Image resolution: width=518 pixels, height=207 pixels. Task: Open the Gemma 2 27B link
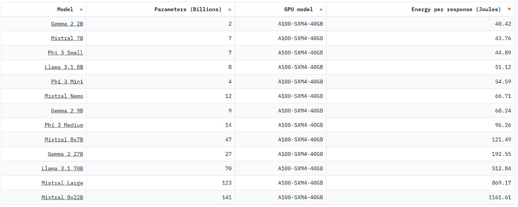(65, 154)
